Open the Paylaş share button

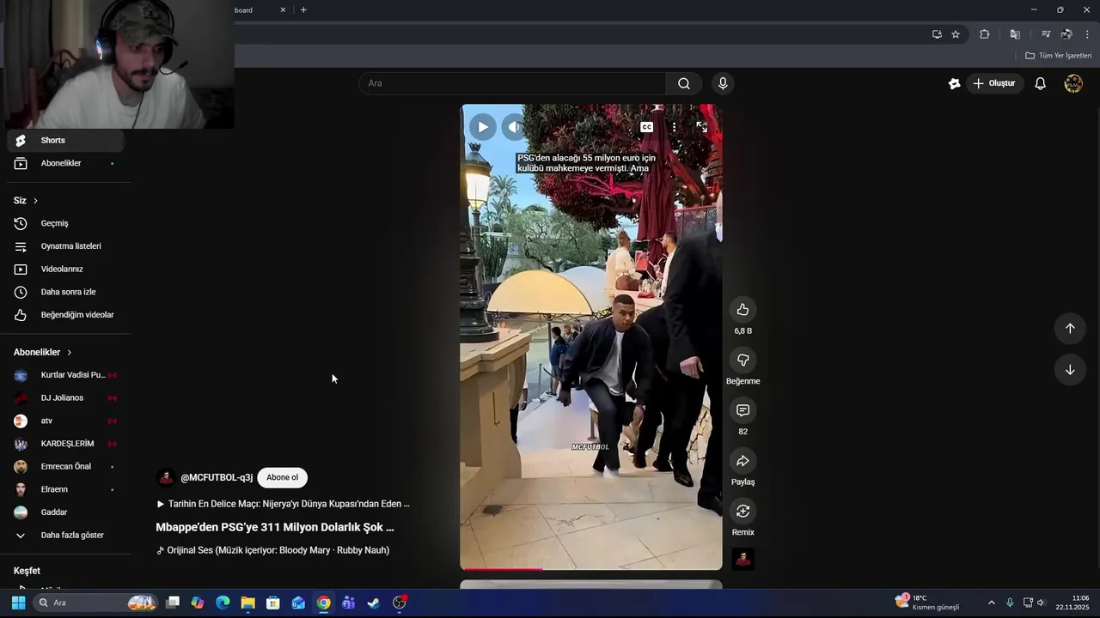(742, 461)
